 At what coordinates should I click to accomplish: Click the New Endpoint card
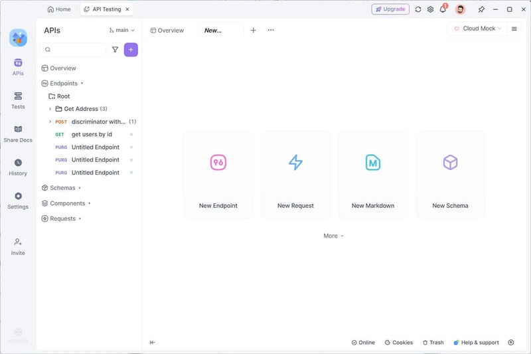tap(218, 175)
